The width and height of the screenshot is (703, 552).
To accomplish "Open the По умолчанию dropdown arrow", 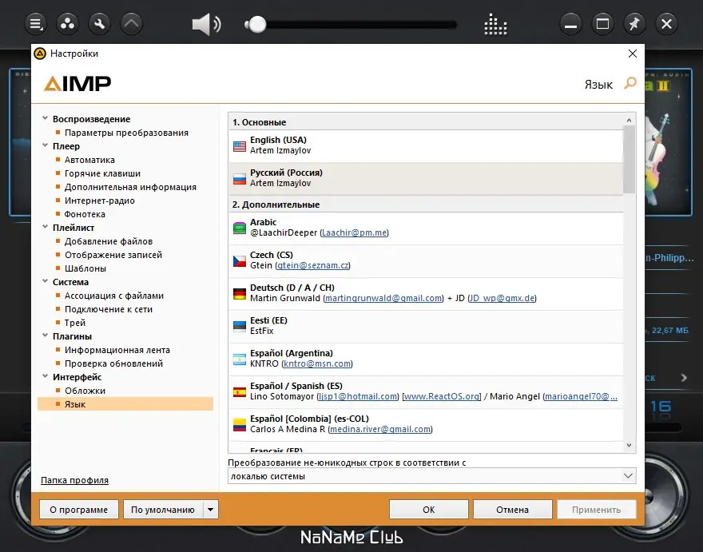I will [x=210, y=510].
